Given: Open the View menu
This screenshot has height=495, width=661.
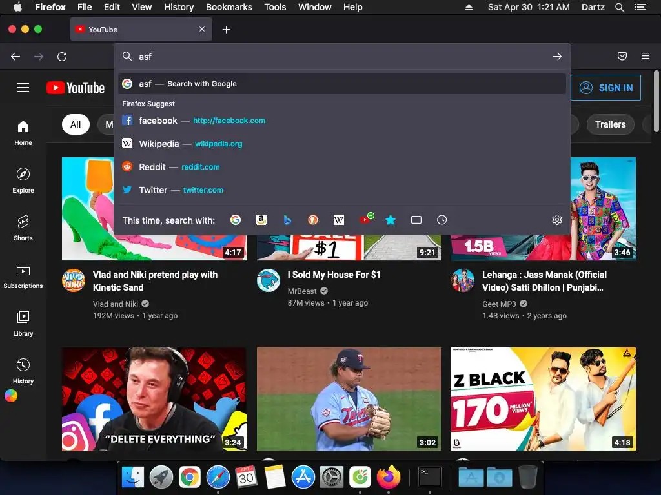Looking at the screenshot, I should [141, 7].
